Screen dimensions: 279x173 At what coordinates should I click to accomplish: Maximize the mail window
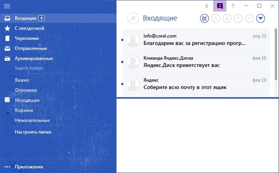pos(259,6)
